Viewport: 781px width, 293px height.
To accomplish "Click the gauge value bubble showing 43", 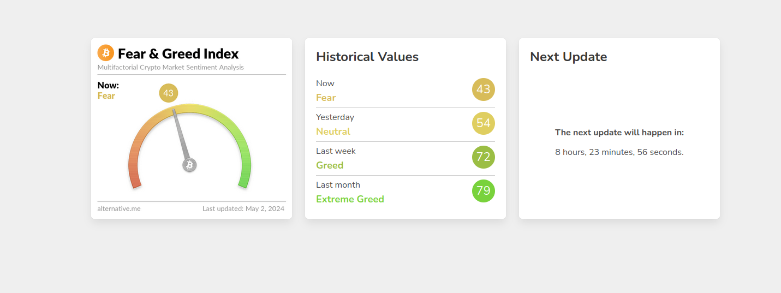I will [168, 93].
